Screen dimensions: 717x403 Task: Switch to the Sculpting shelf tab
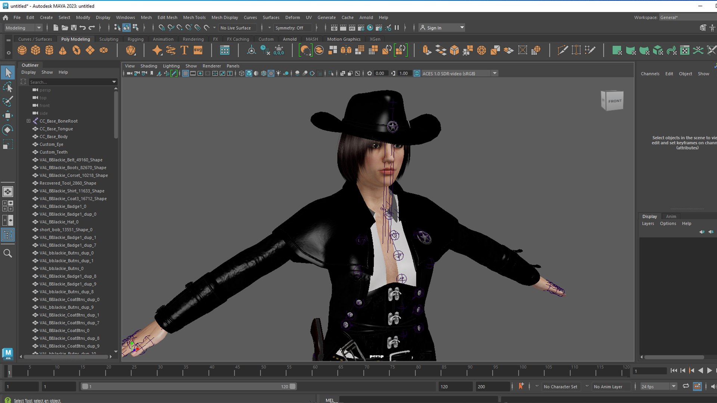109,39
